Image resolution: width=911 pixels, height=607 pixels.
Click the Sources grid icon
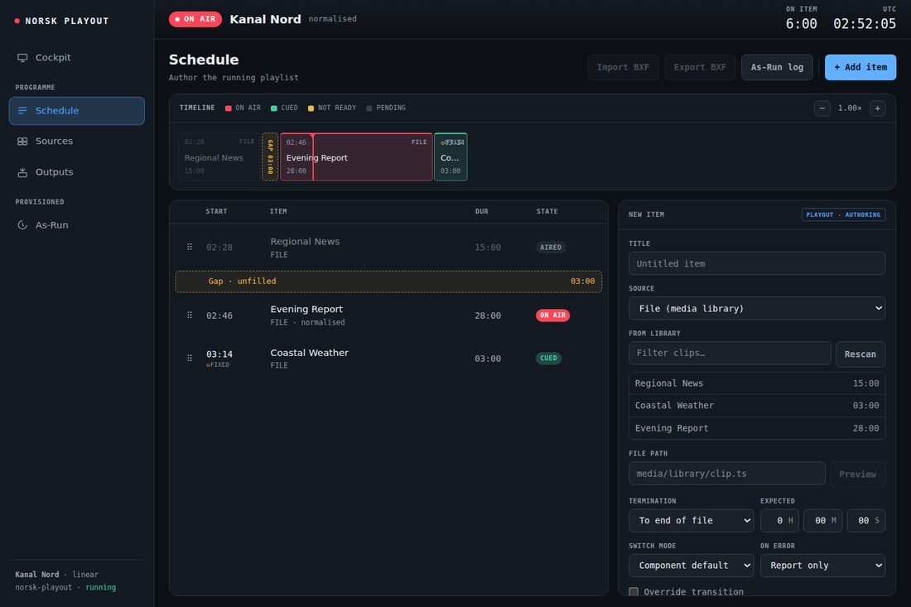coord(22,141)
